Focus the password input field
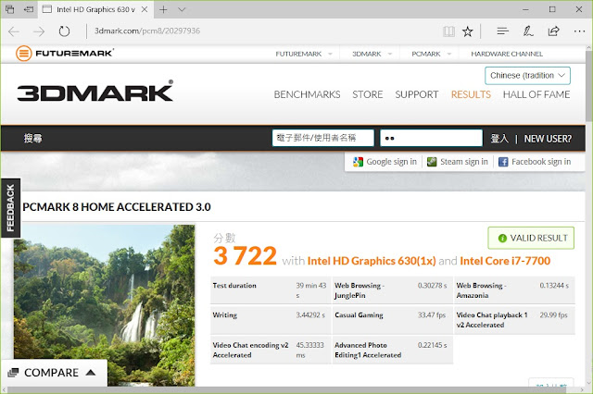This screenshot has height=394, width=593. 431,138
